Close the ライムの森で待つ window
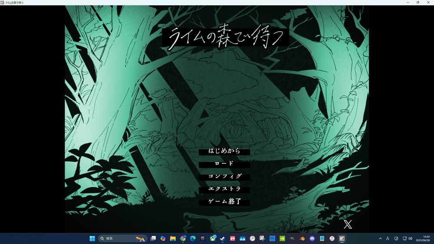This screenshot has height=244, width=434. [428, 3]
